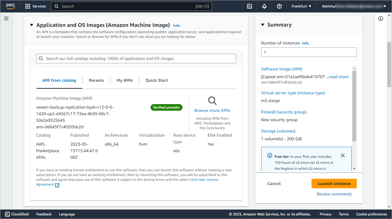392x219 pixels.
Task: Click the Browse more AMIs link
Action: (x=212, y=110)
